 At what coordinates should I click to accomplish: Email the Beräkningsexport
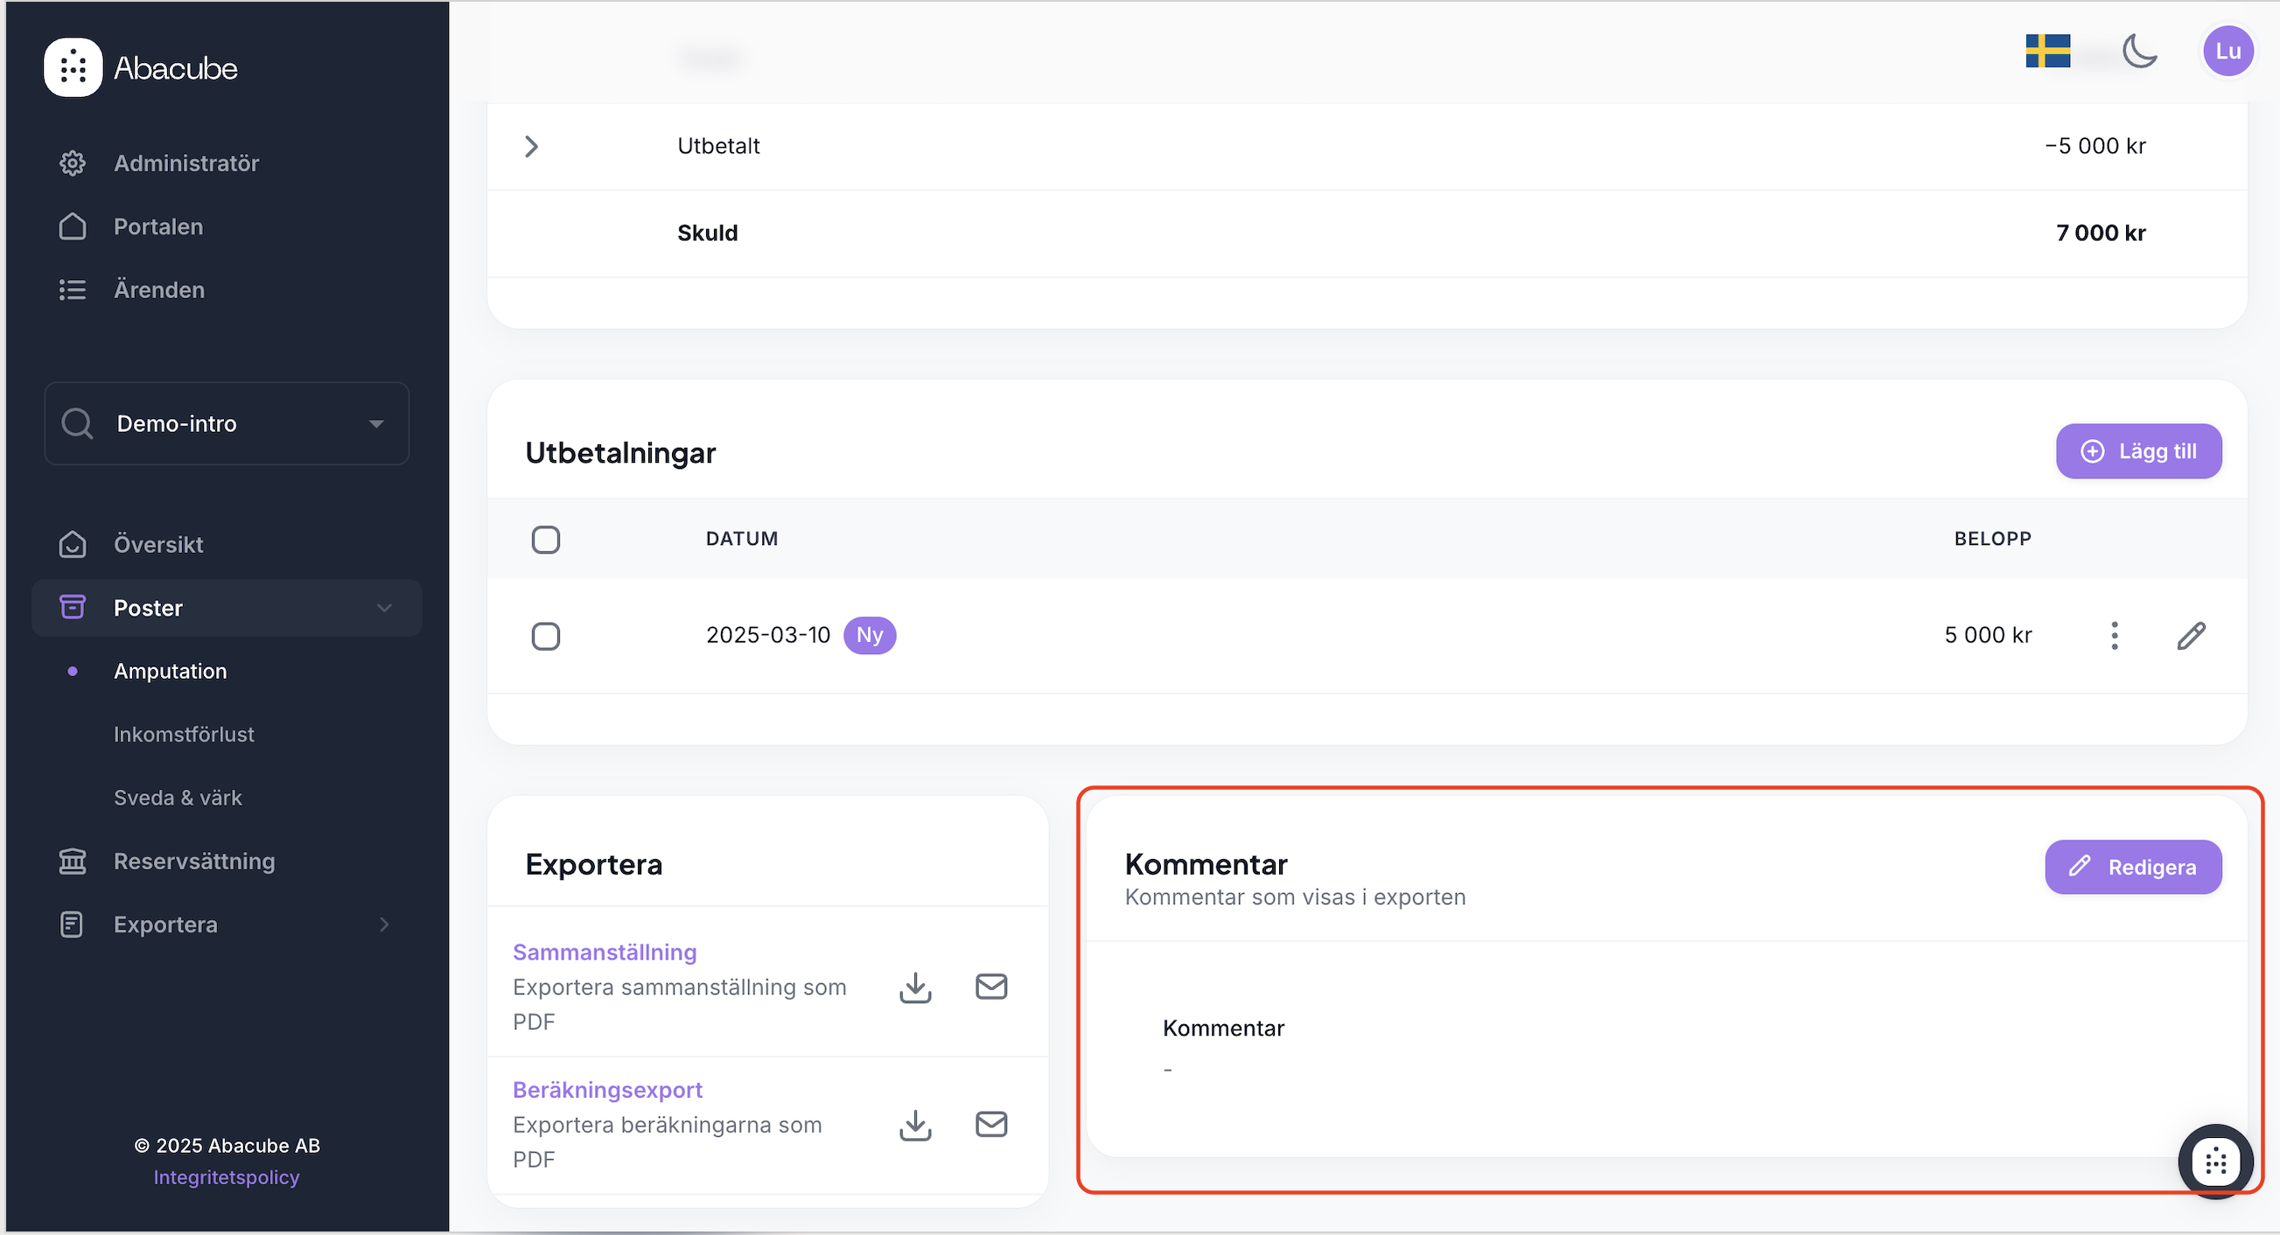(x=990, y=1125)
